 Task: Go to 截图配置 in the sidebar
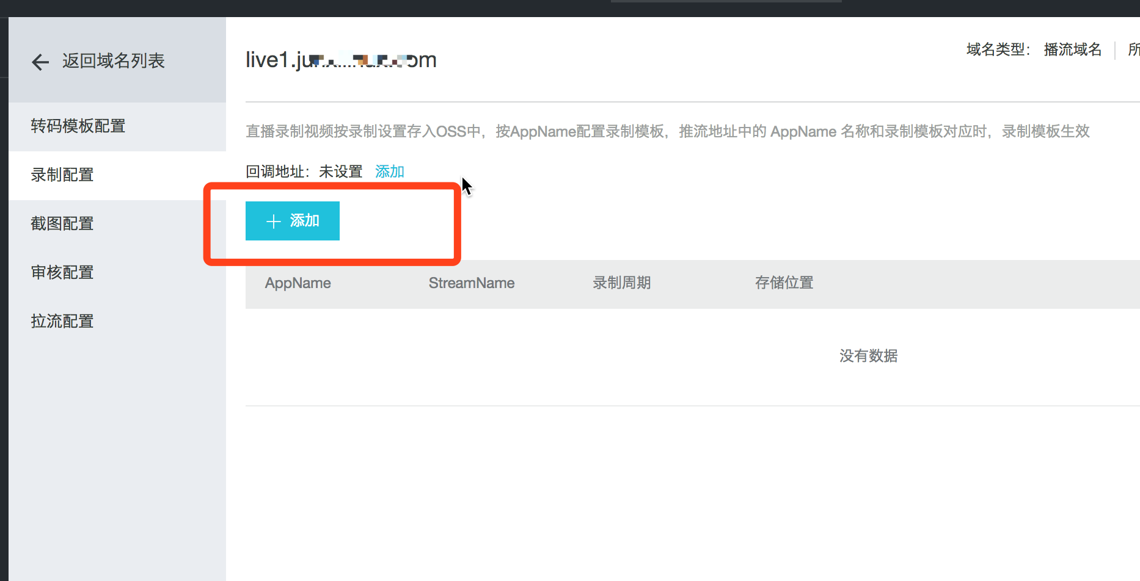coord(62,224)
